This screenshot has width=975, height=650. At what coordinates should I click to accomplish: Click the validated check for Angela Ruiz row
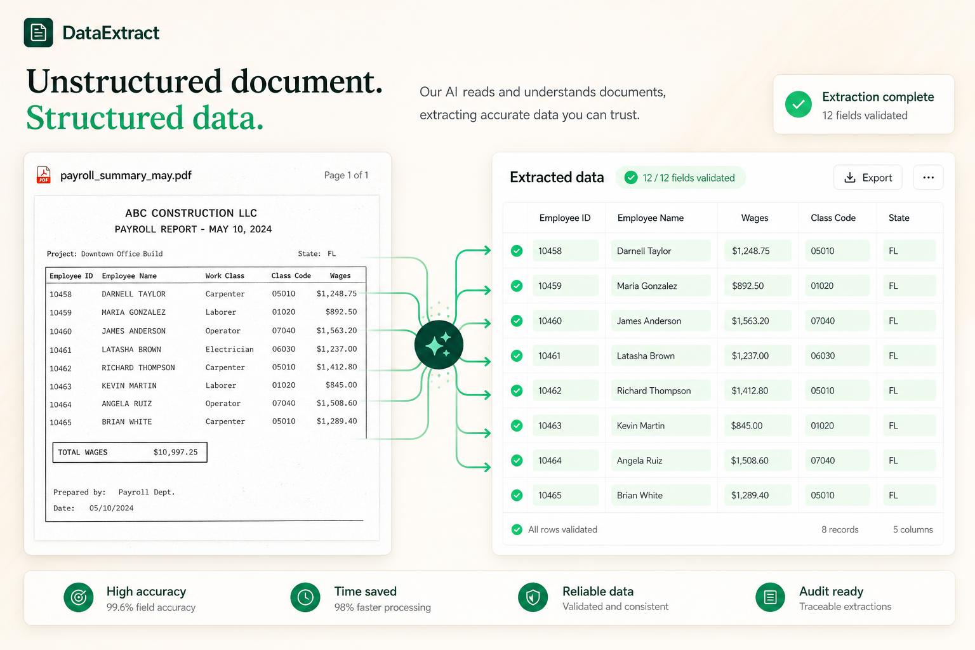[x=517, y=460]
